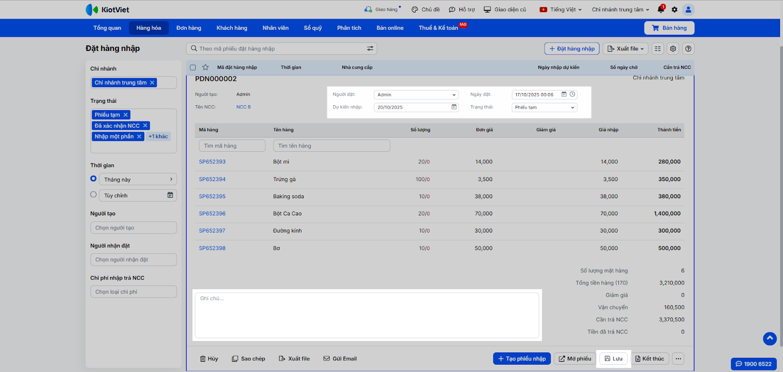The height and width of the screenshot is (372, 783).
Task: Open the Bán online menu
Action: click(390, 28)
